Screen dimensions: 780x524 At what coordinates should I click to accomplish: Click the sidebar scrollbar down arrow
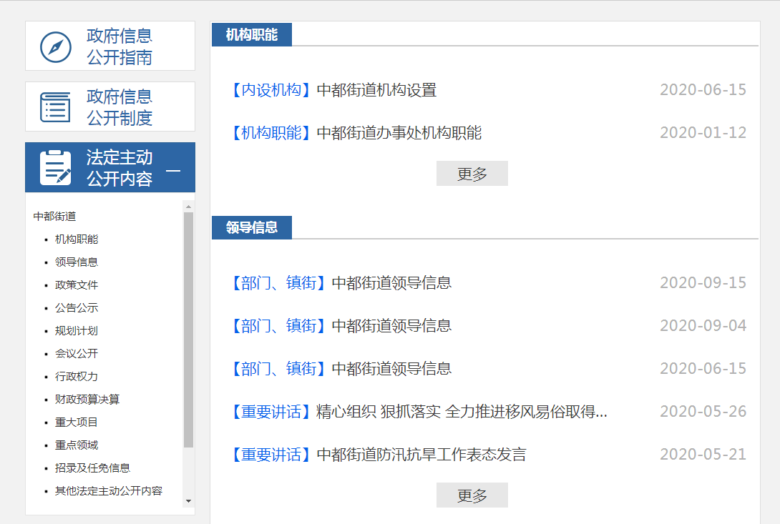[188, 501]
